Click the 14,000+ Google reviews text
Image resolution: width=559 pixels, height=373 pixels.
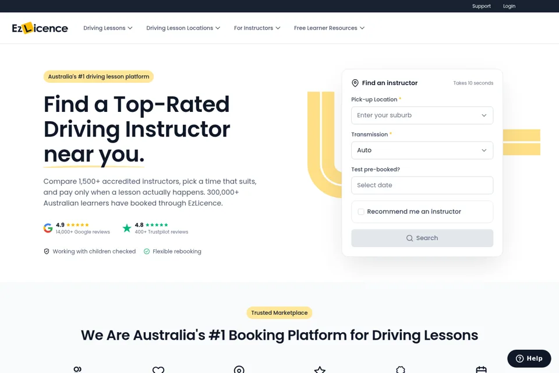pos(83,232)
